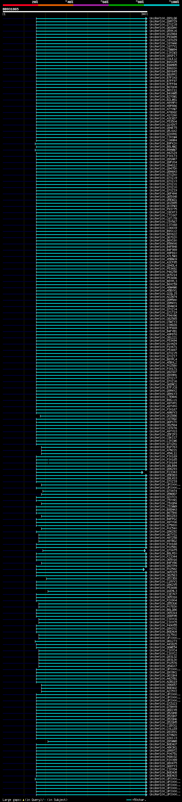Select the UniRef100_Q9SPI7 label
182x802 pixels.
coord(163,56)
